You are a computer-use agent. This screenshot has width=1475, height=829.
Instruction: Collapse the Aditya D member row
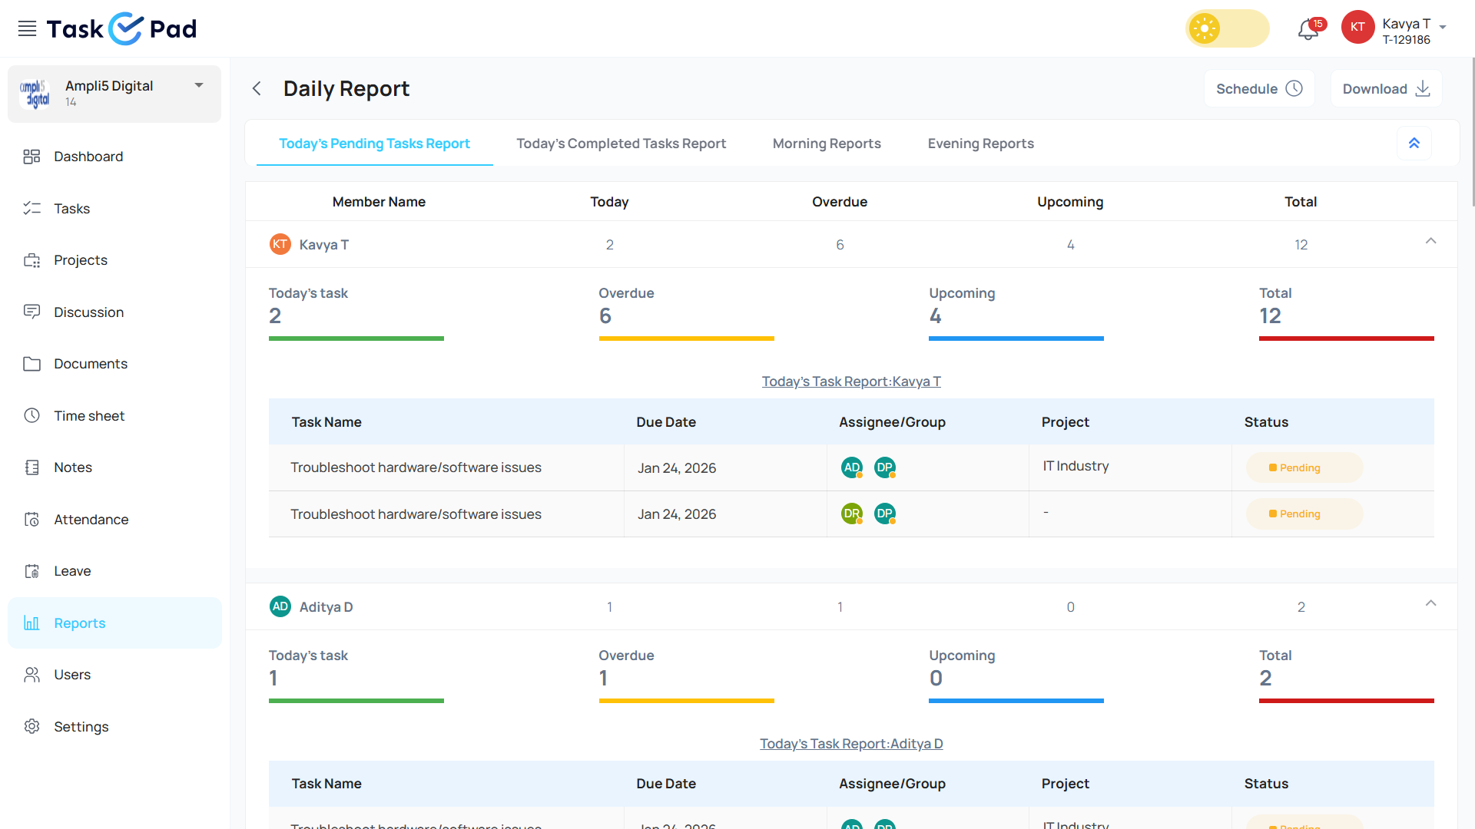[x=1430, y=604]
